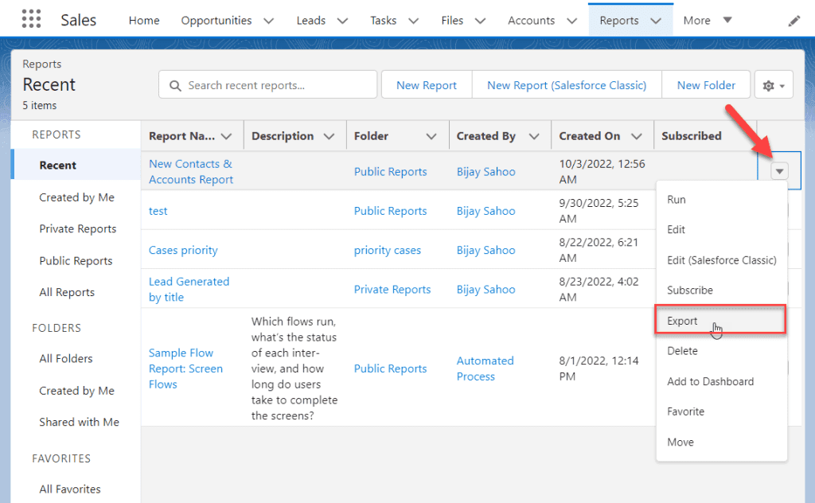Screen dimensions: 815x503
Task: Expand the Opportunities tab chevron
Action: pos(268,21)
